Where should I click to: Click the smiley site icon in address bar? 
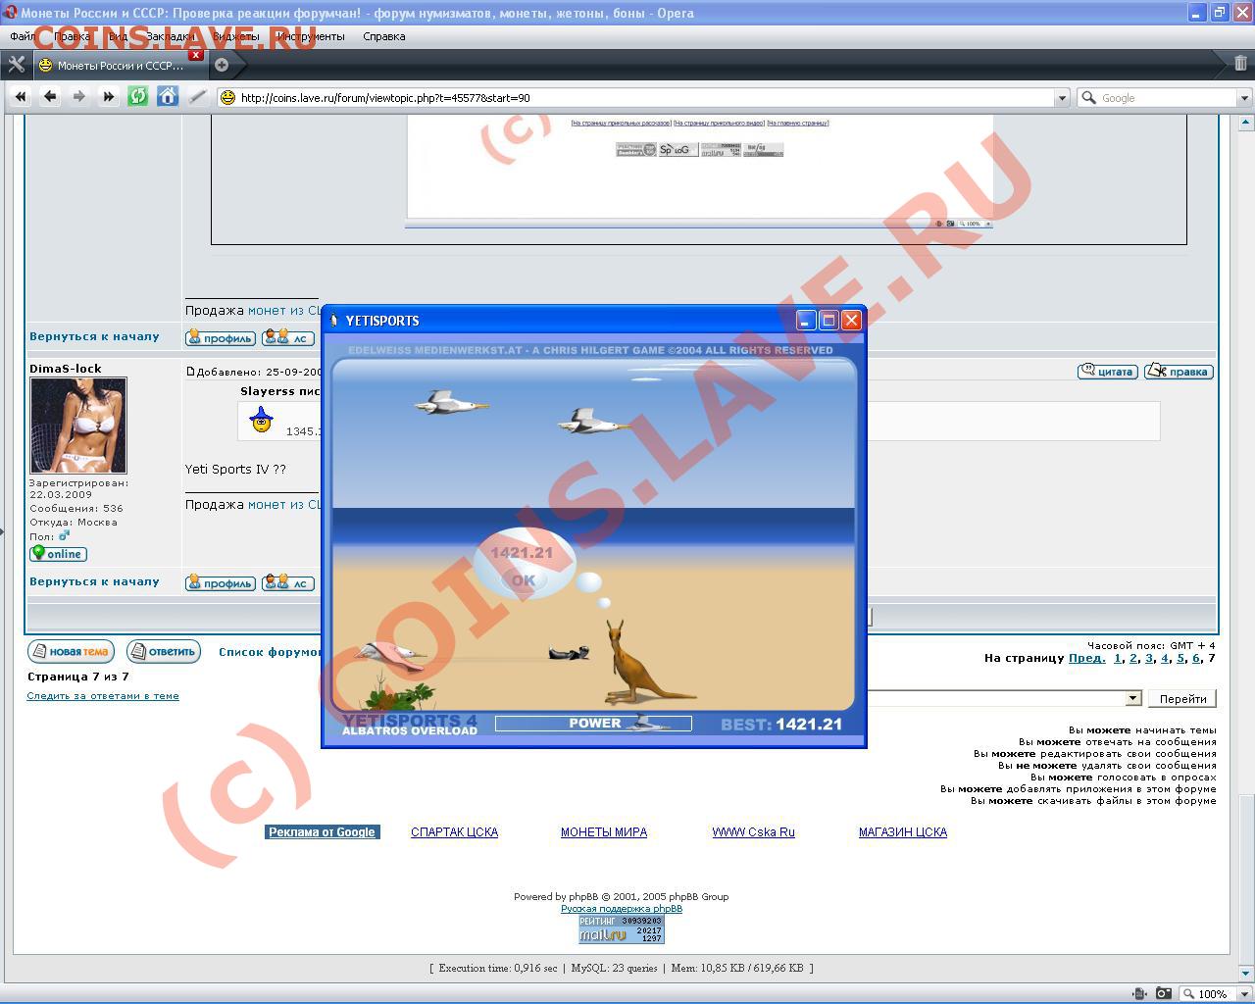(x=227, y=97)
